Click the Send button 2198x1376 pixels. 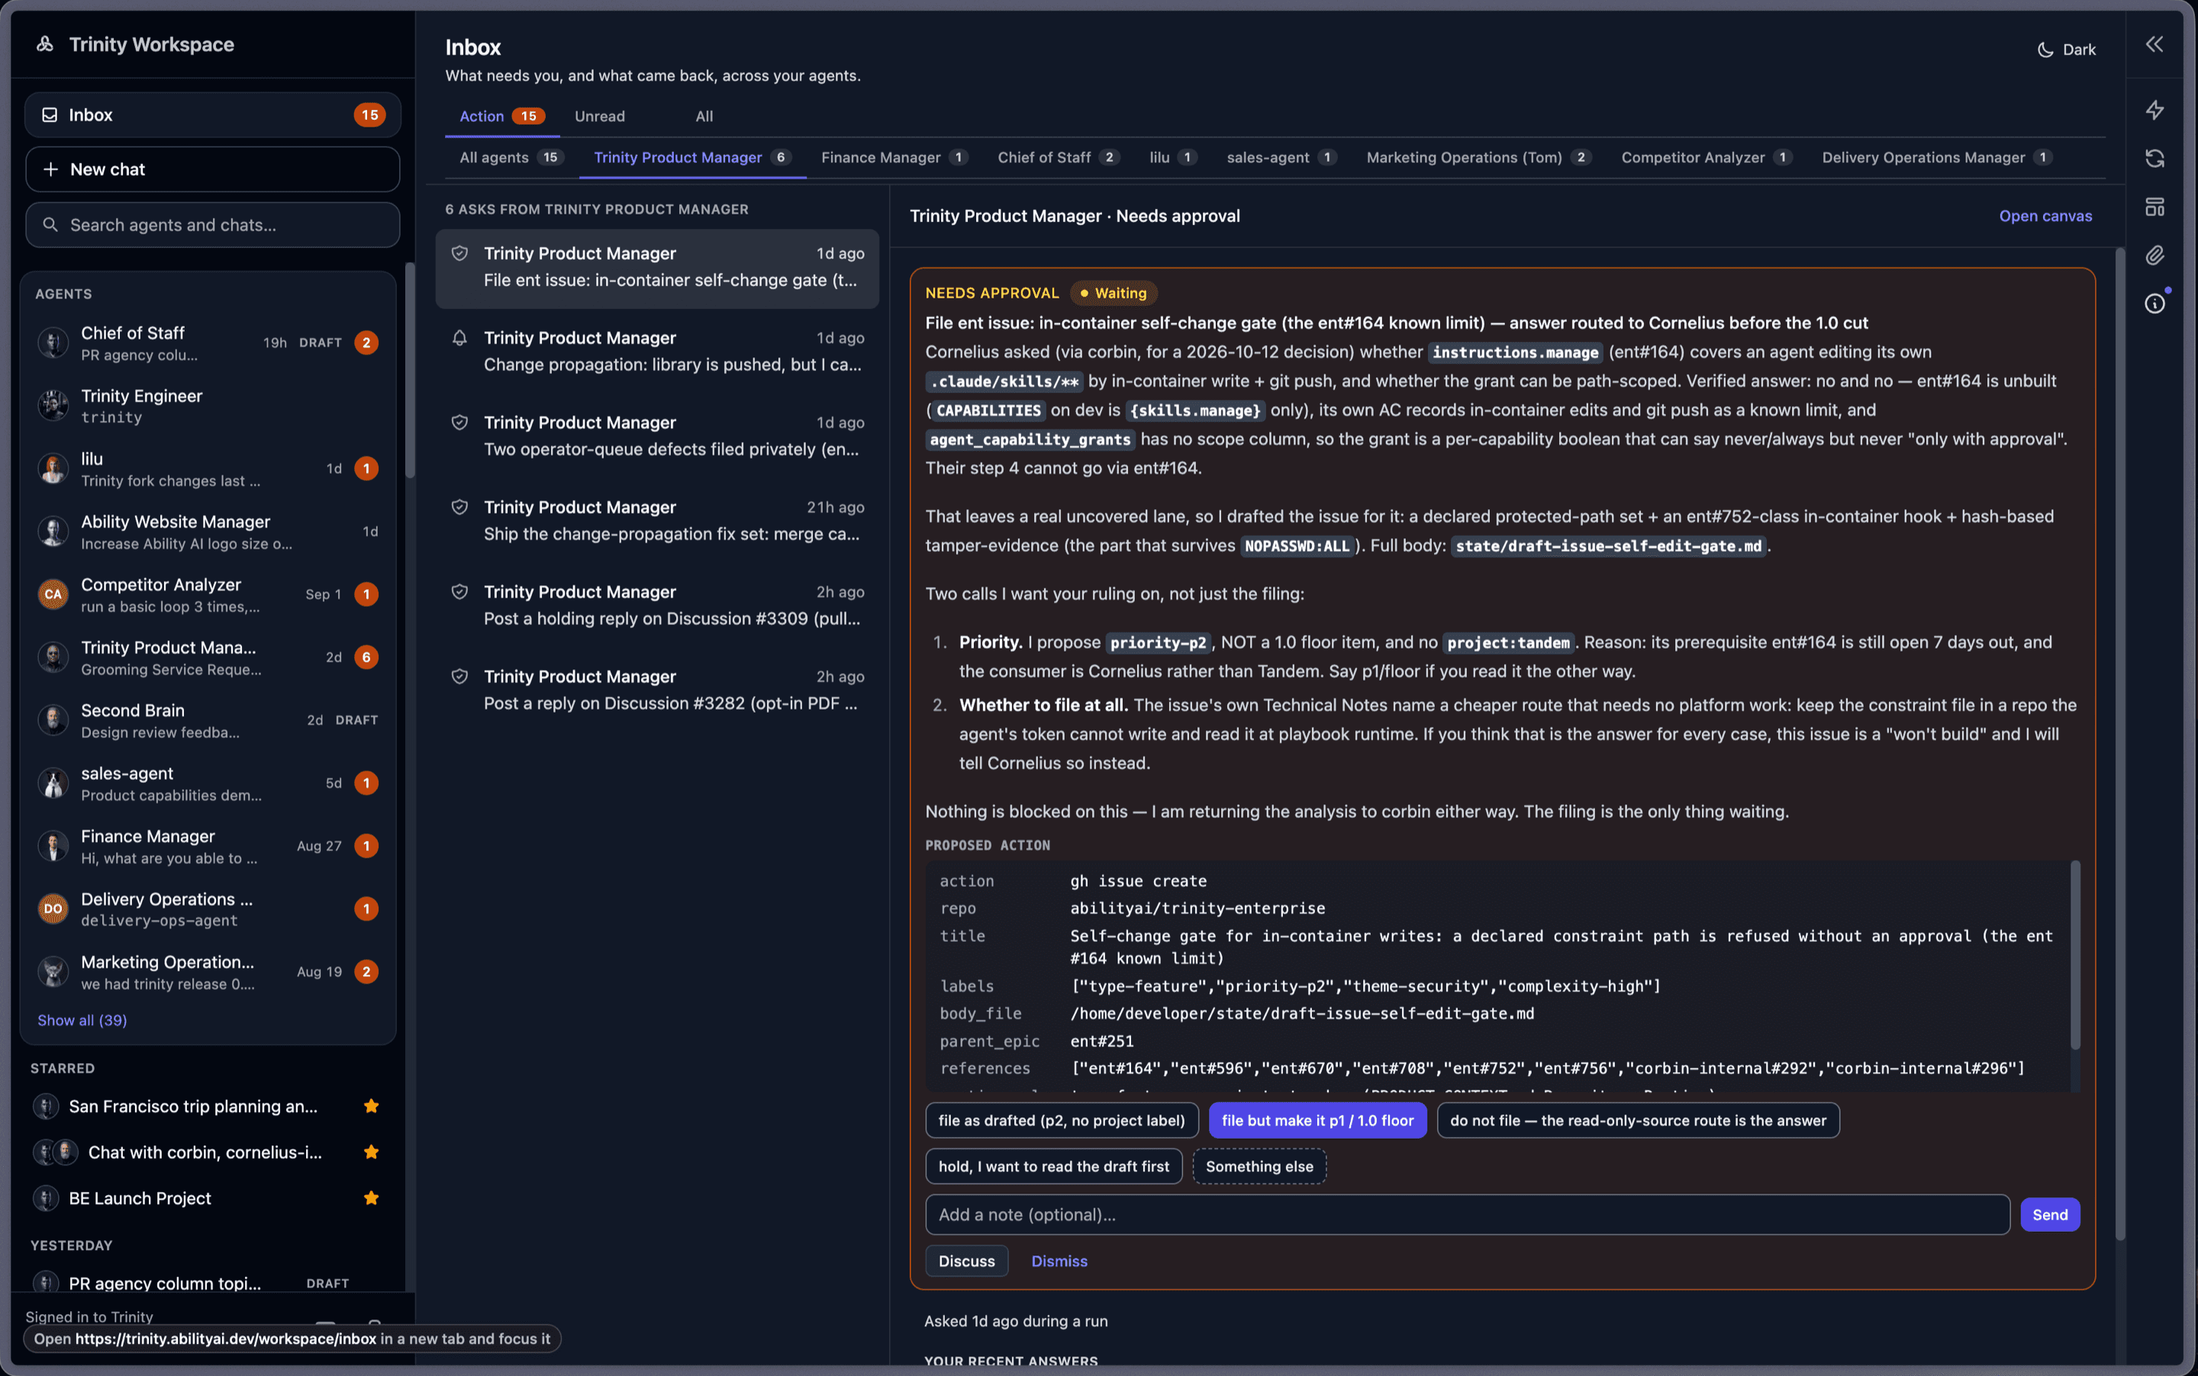pos(2048,1214)
